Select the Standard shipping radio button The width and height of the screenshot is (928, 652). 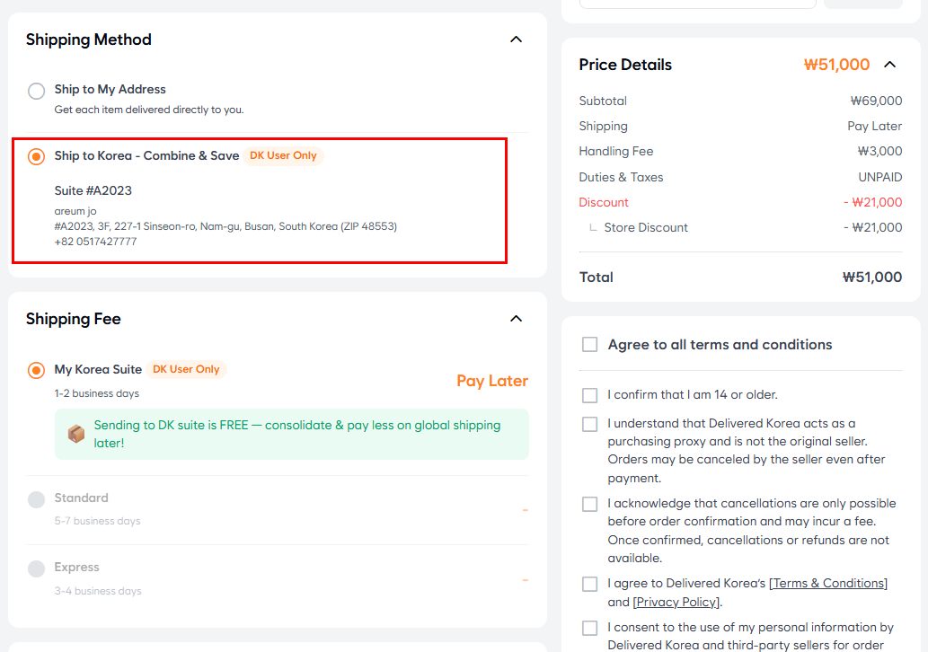(x=36, y=499)
